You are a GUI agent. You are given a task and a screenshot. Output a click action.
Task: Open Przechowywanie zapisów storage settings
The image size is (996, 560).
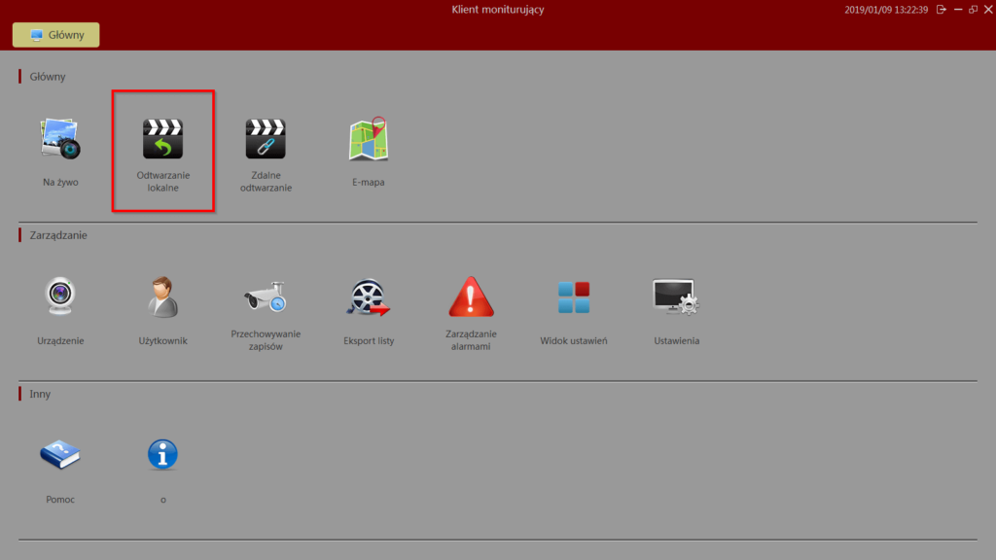point(267,297)
